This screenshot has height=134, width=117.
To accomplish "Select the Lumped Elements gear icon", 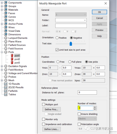I will (x=6, y=38).
